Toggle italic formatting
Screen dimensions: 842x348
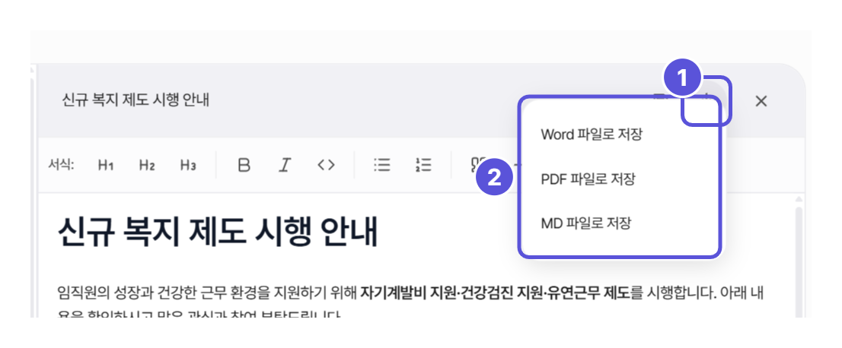tap(285, 165)
